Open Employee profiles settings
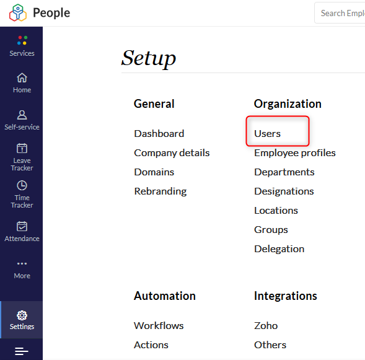 (295, 153)
